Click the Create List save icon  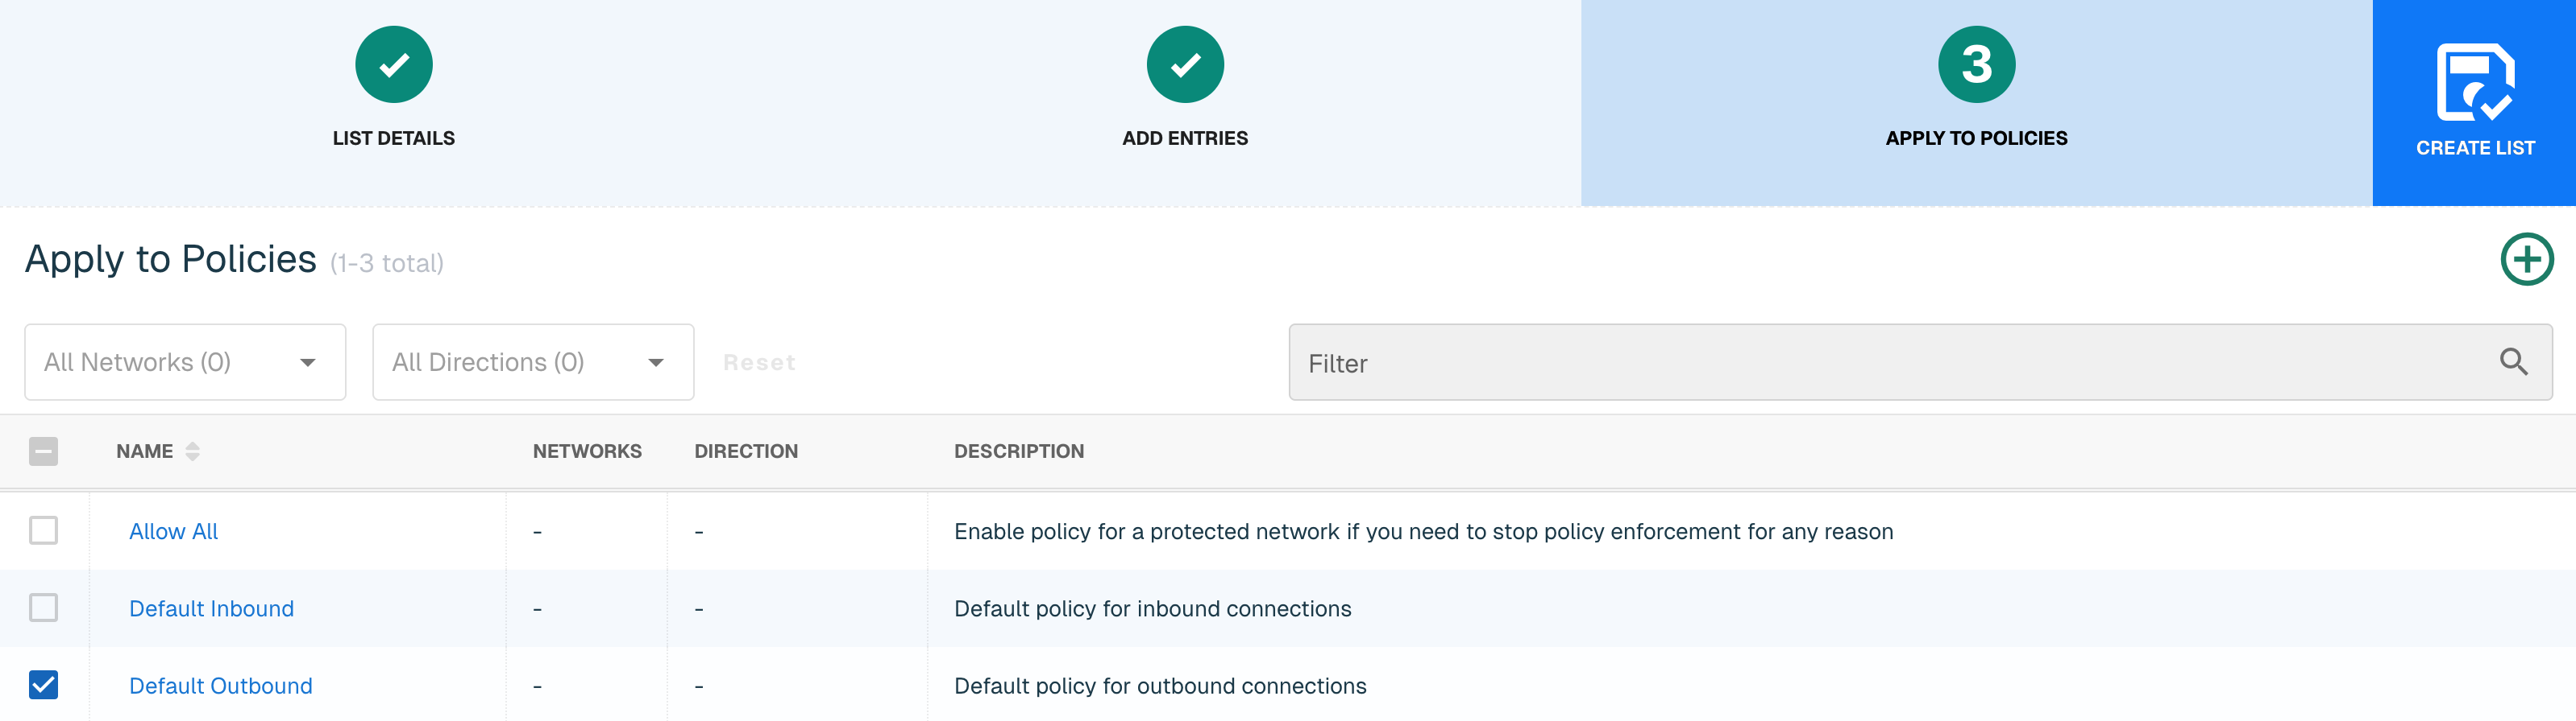coord(2475,82)
